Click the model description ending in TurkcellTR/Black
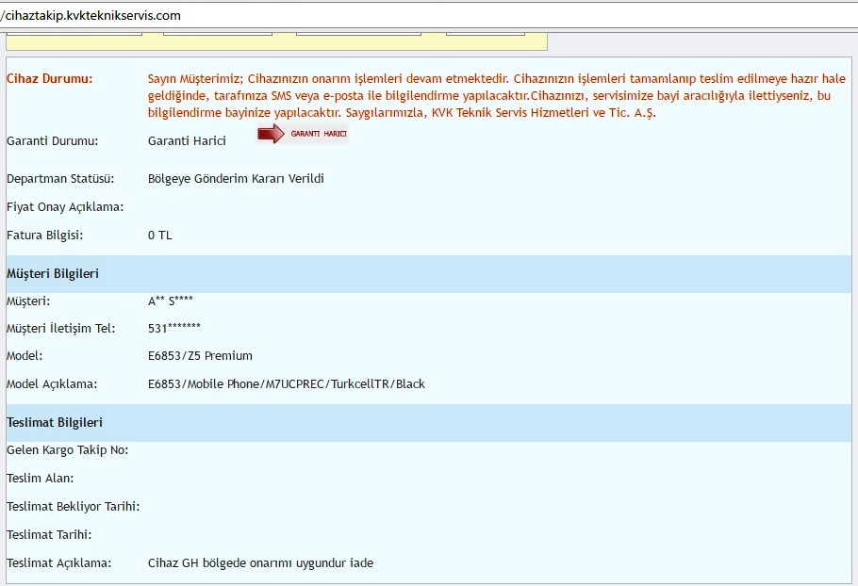This screenshot has width=858, height=586. pos(287,384)
